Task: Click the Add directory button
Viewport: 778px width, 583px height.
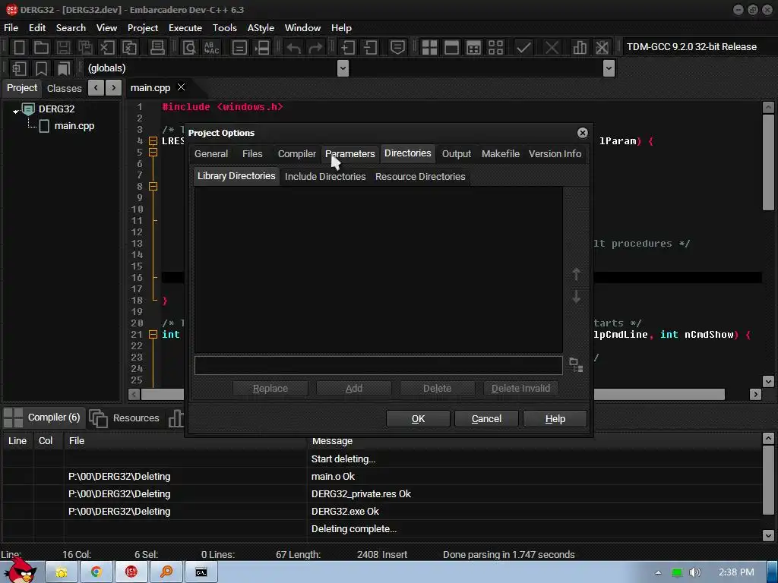Action: [x=354, y=388]
